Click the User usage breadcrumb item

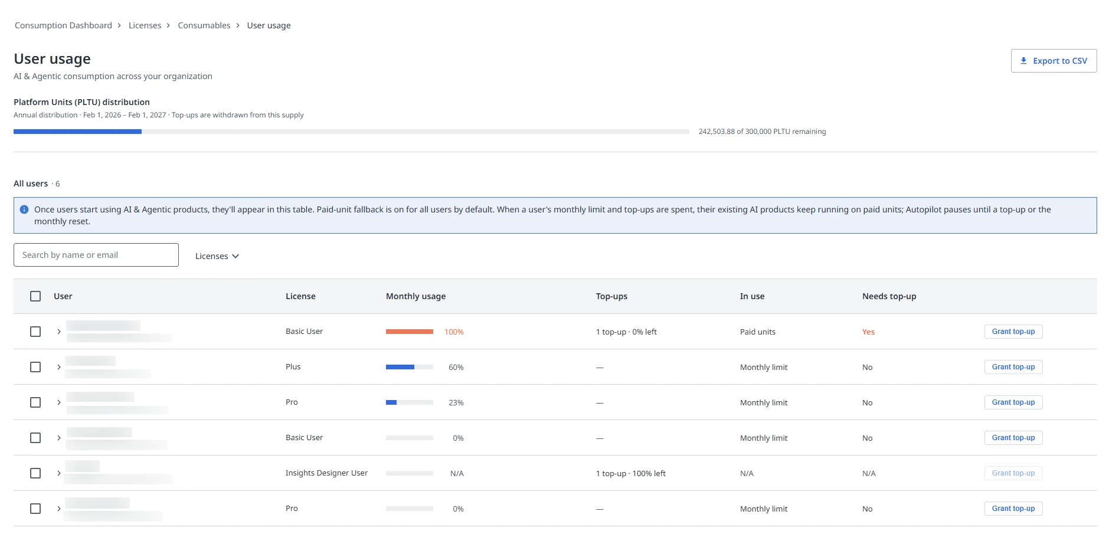click(x=269, y=25)
